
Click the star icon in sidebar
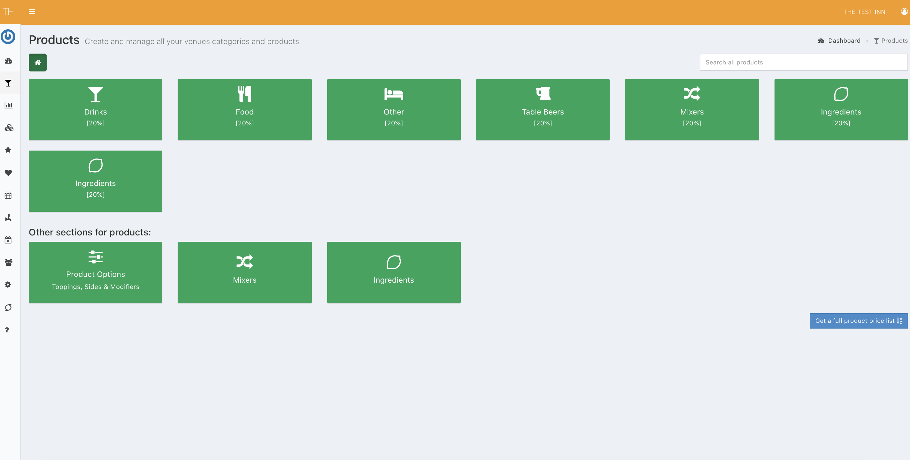tap(9, 150)
